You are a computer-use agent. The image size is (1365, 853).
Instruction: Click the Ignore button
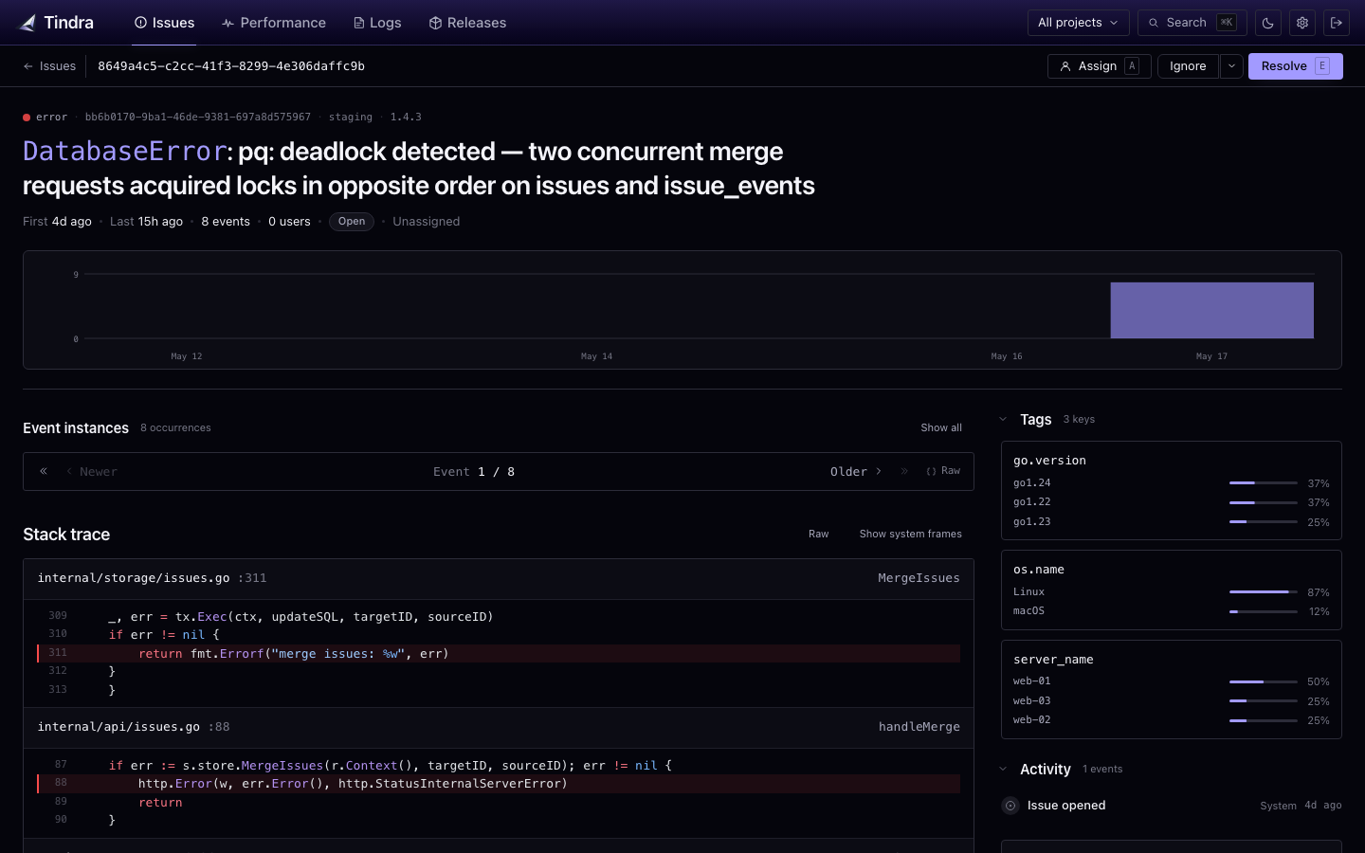pos(1188,66)
